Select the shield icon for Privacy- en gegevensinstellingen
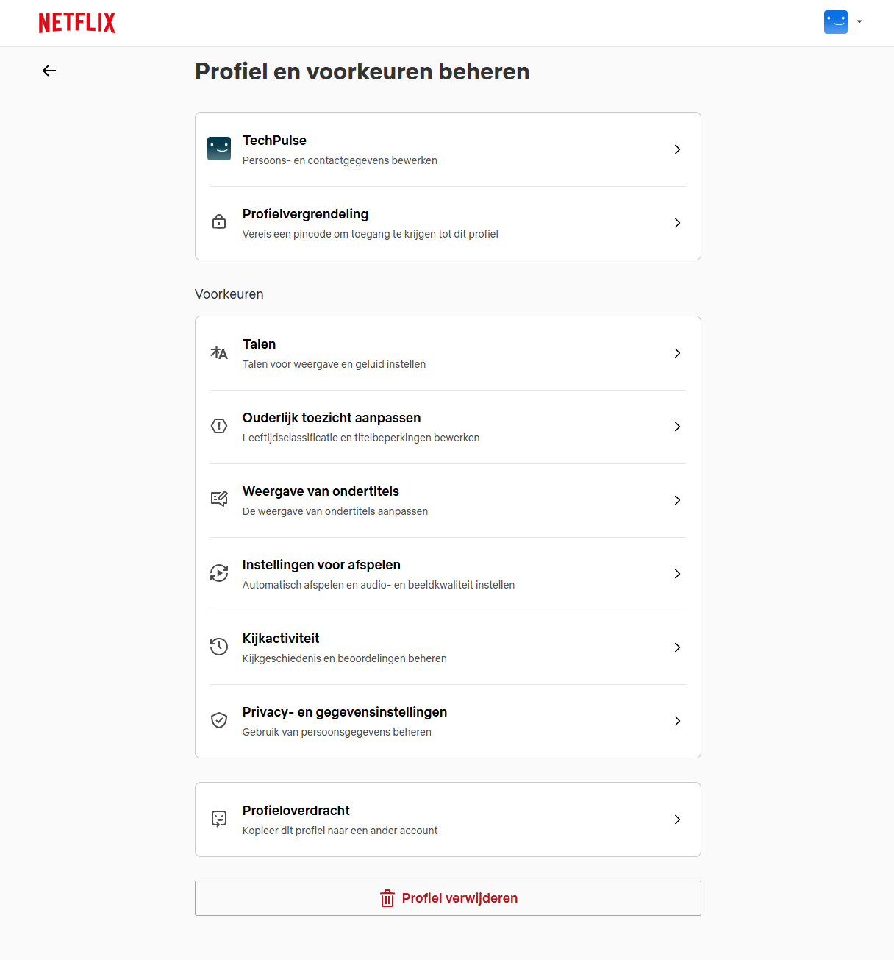Image resolution: width=894 pixels, height=960 pixels. [219, 720]
